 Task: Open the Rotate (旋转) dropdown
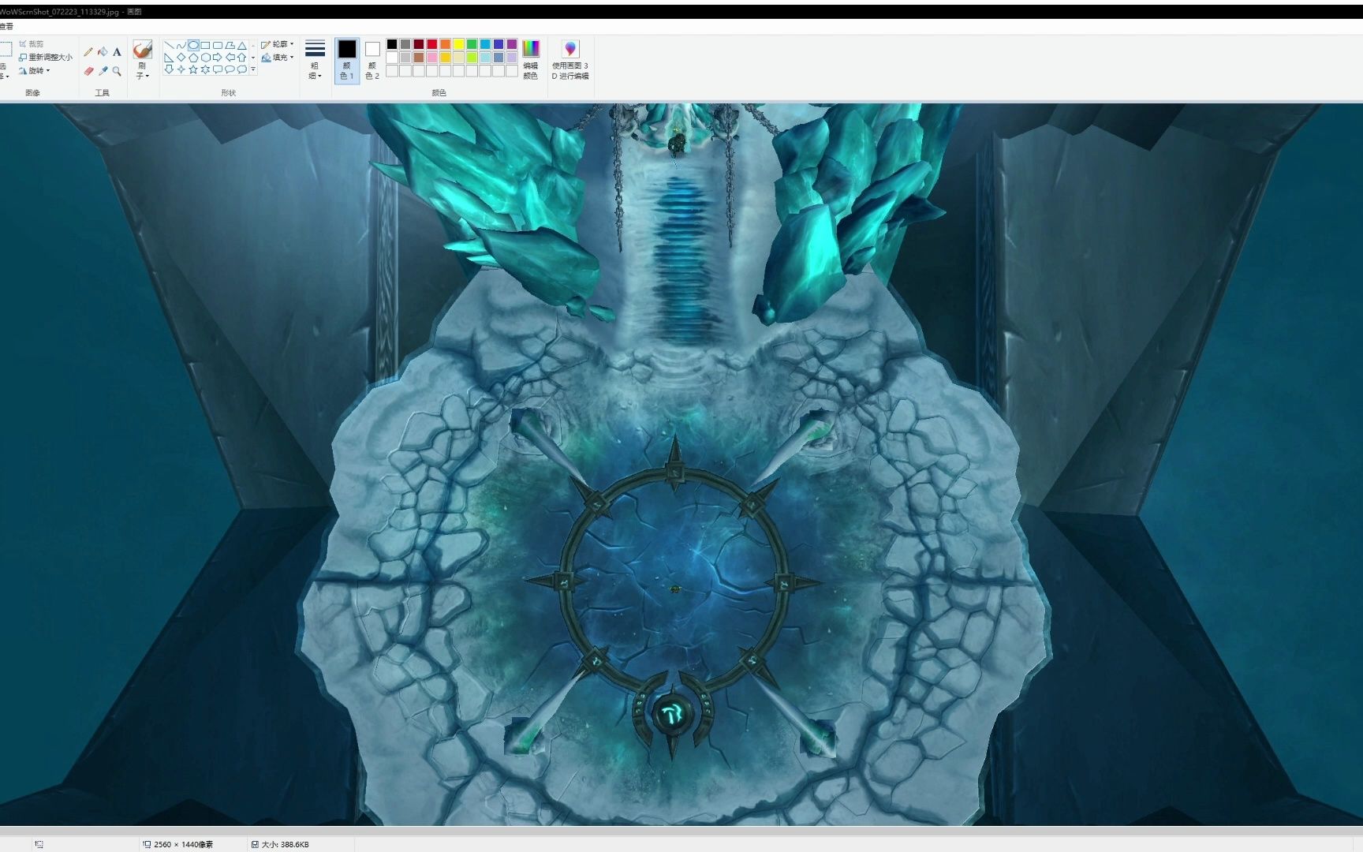click(x=34, y=71)
